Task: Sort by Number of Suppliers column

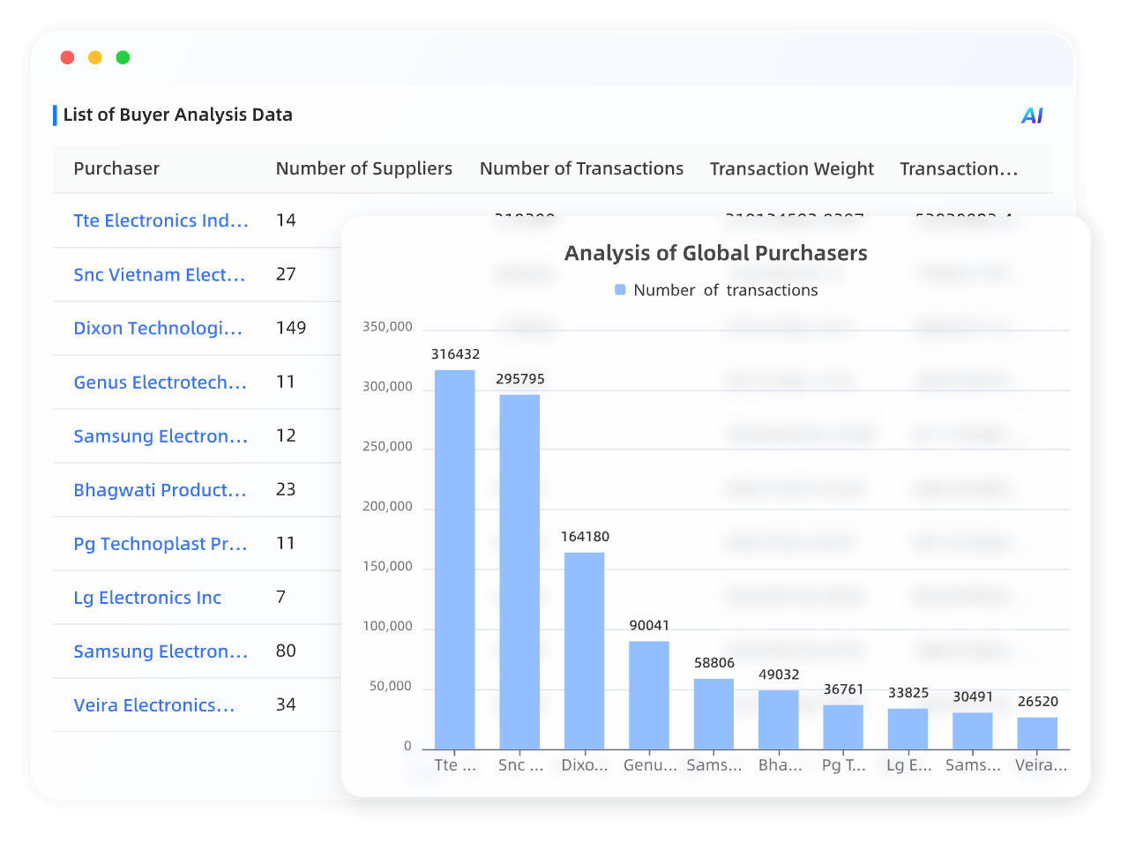Action: [x=364, y=168]
